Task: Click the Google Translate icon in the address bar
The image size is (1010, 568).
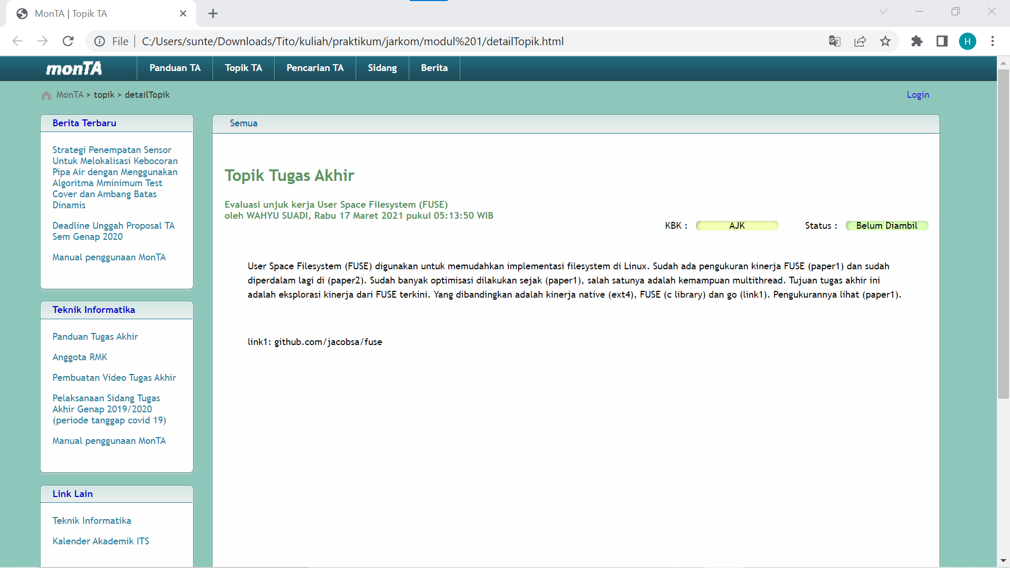Action: 834,41
